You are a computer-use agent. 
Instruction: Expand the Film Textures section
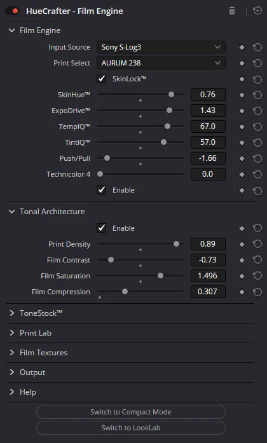coord(12,353)
